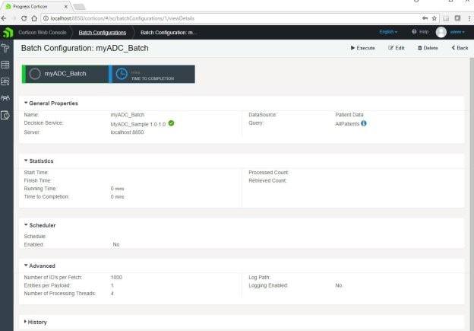
Task: Click the browser address bar
Action: point(228,18)
